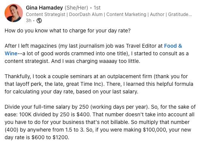Click the Gina Hamadey name link
This screenshot has width=202, height=143.
pyautogui.click(x=44, y=8)
